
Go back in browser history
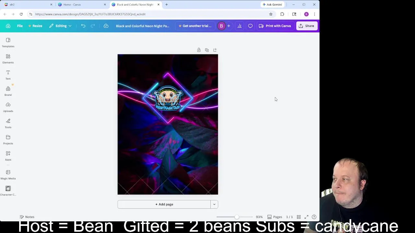(x=5, y=14)
